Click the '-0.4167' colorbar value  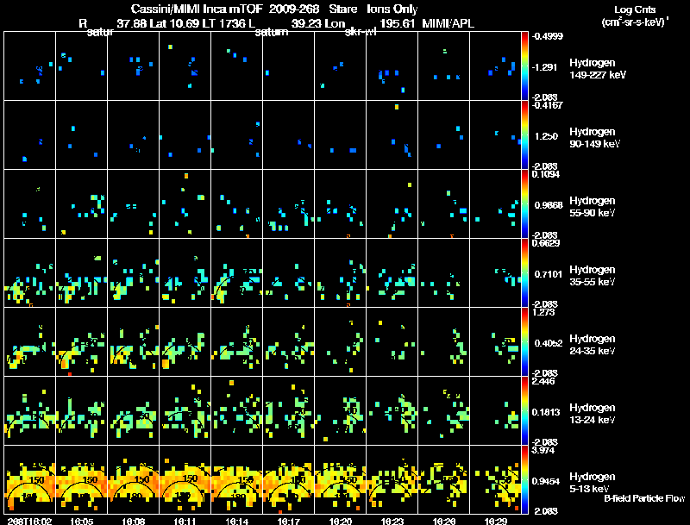(547, 105)
